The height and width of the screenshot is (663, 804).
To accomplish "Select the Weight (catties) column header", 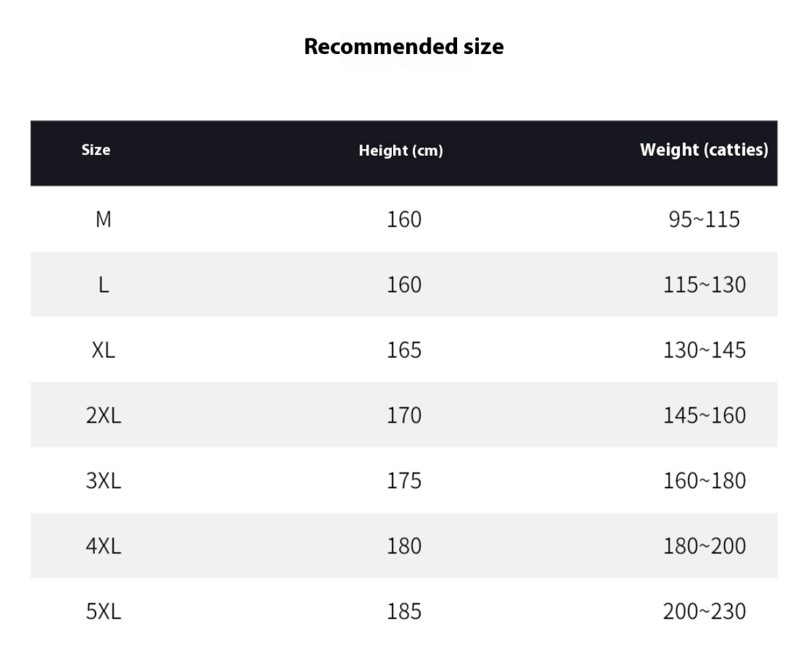I will pyautogui.click(x=704, y=150).
